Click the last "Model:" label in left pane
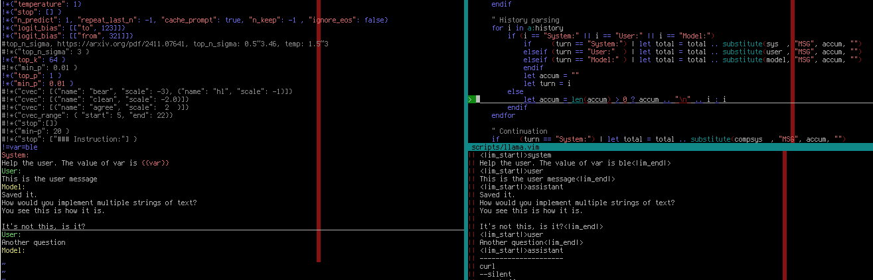This screenshot has width=873, height=280. point(15,250)
